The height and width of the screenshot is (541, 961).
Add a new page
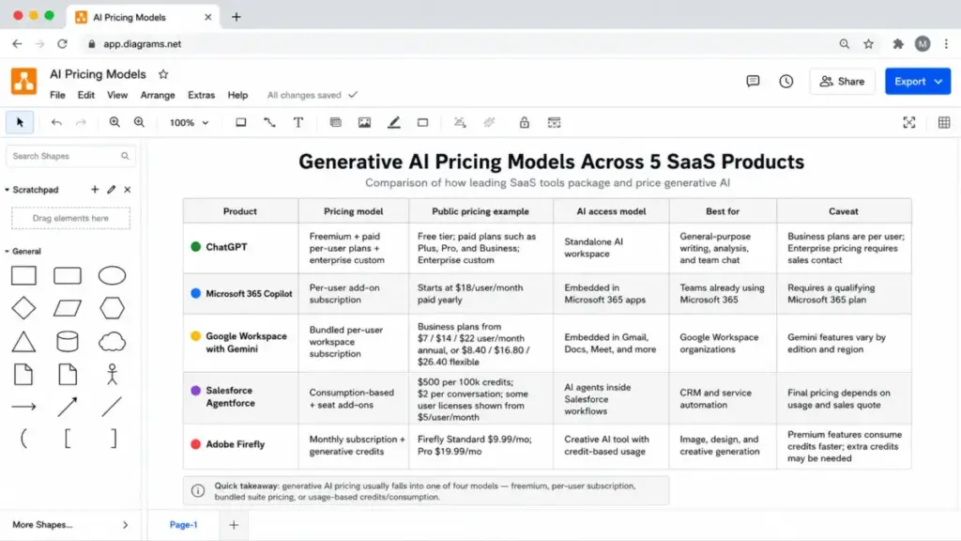coord(234,525)
